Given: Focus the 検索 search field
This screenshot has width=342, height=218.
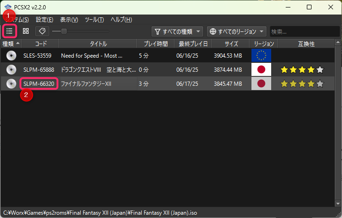Looking at the screenshot, I should pos(304,31).
